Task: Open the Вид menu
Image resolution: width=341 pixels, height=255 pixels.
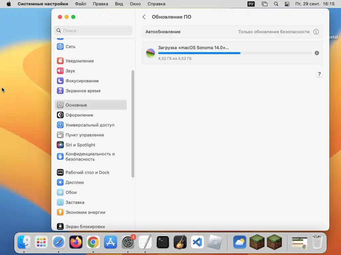Action: pyautogui.click(x=119, y=4)
